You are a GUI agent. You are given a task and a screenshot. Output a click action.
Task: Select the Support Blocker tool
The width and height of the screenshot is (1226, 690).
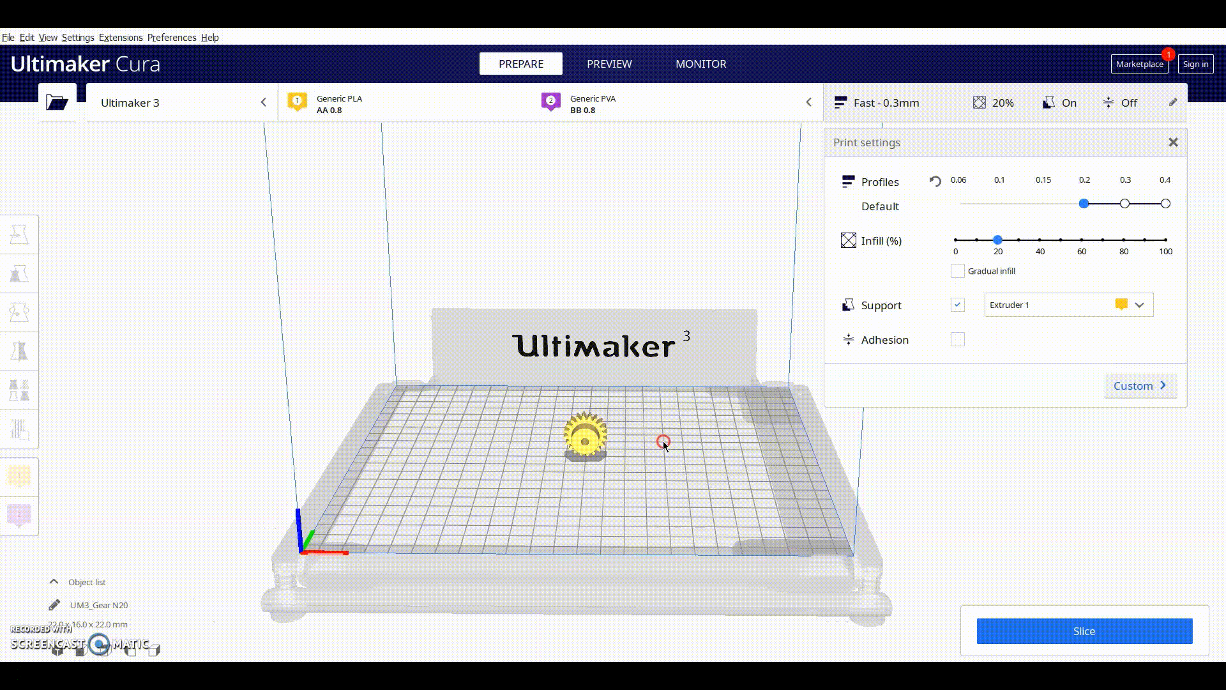point(19,429)
